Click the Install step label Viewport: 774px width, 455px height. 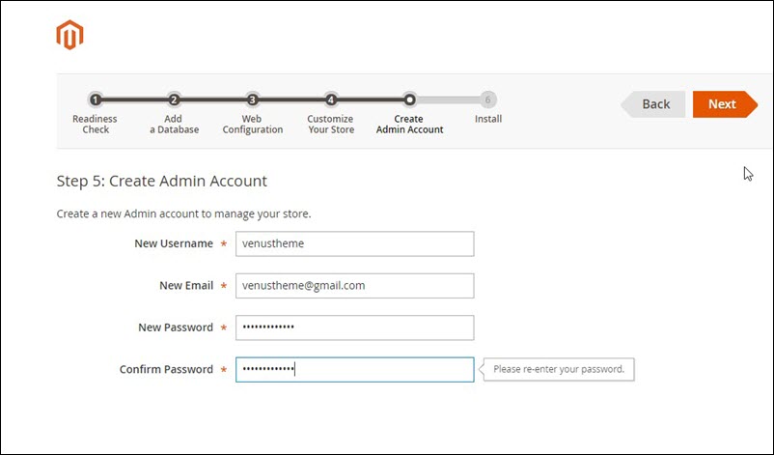(x=488, y=120)
